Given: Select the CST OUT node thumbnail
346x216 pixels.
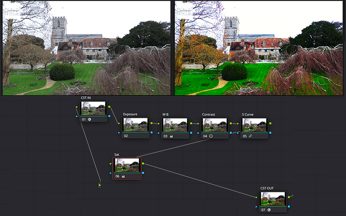Looking at the screenshot, I should (273, 198).
